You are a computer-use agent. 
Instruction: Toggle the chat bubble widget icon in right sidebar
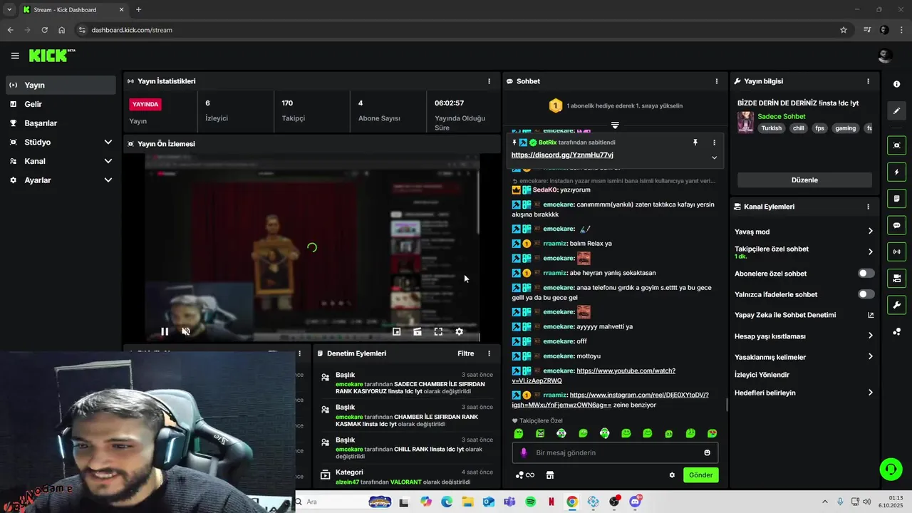[896, 225]
